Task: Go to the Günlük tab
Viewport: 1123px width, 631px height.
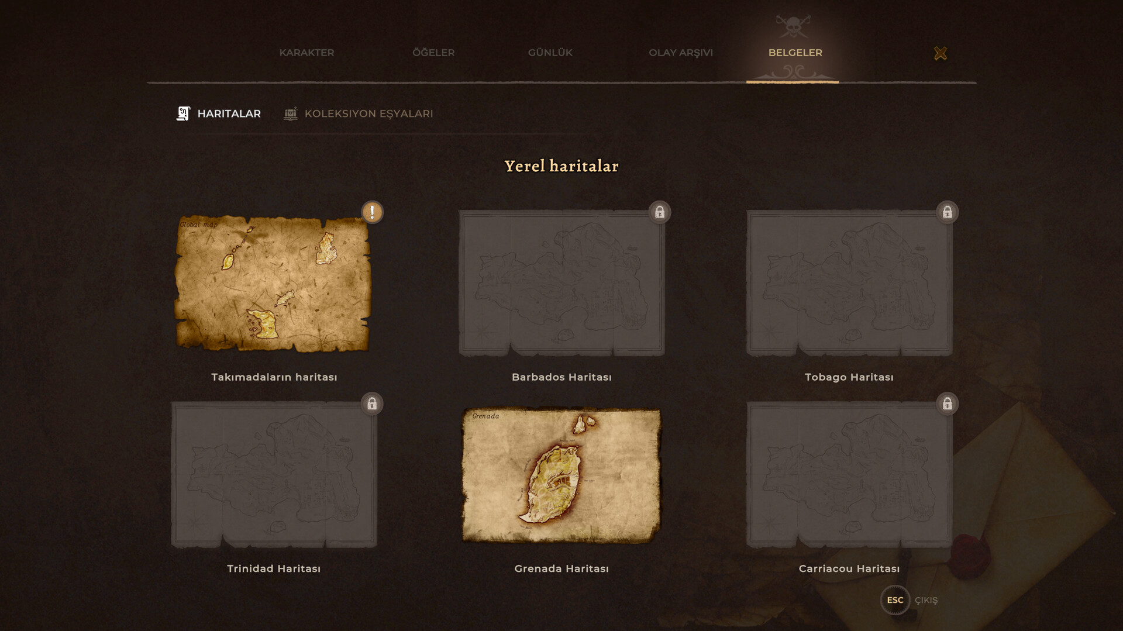Action: click(x=550, y=53)
